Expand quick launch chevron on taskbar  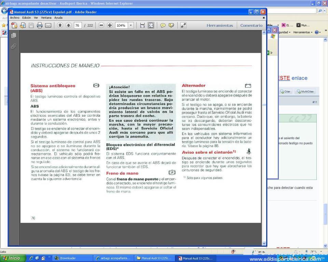(x=49, y=257)
